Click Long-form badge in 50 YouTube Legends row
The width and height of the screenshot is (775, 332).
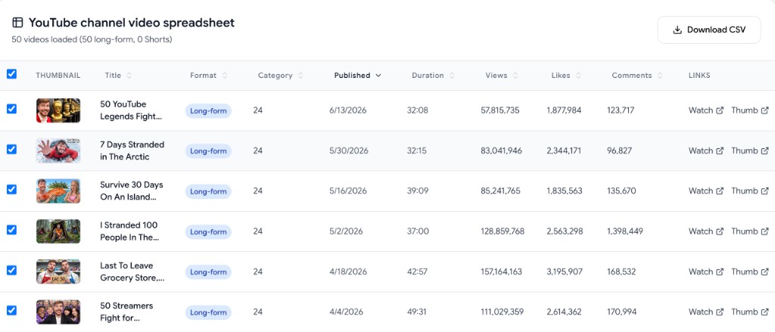[x=208, y=110]
